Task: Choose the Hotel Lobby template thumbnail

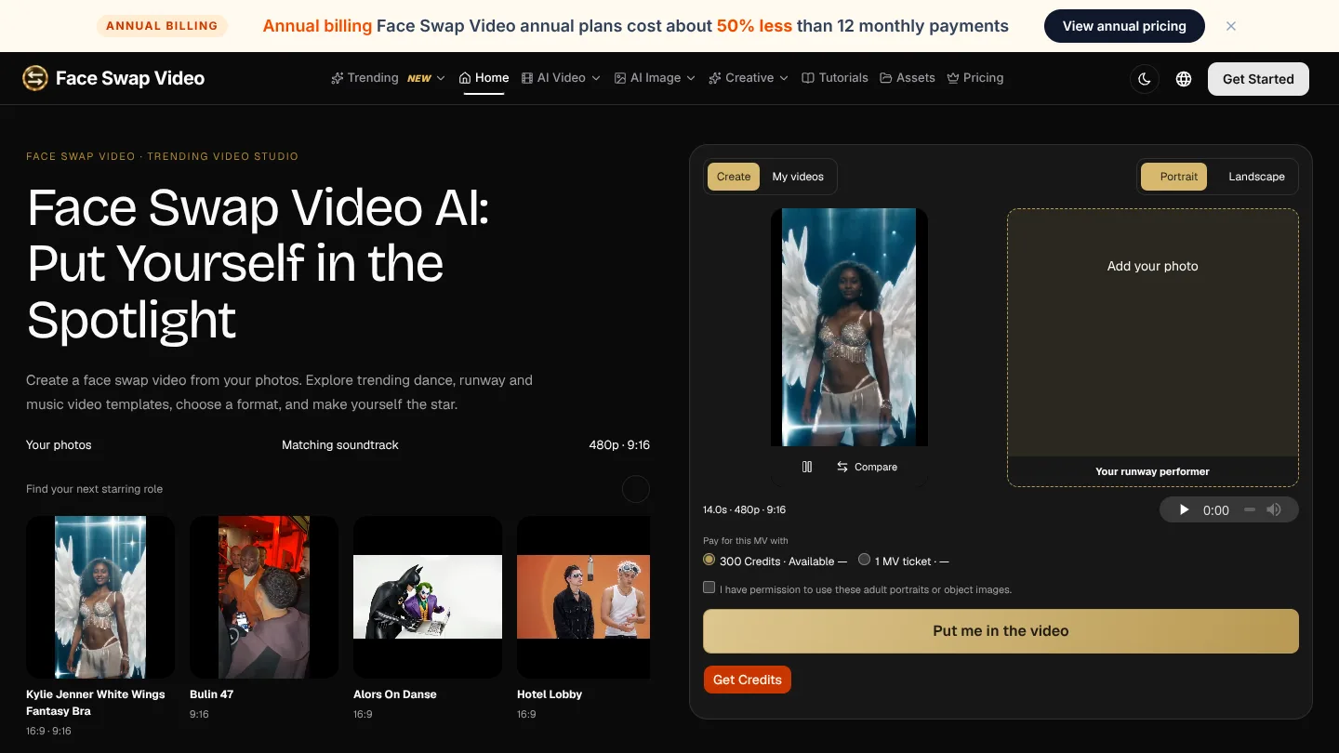Action: (x=583, y=597)
